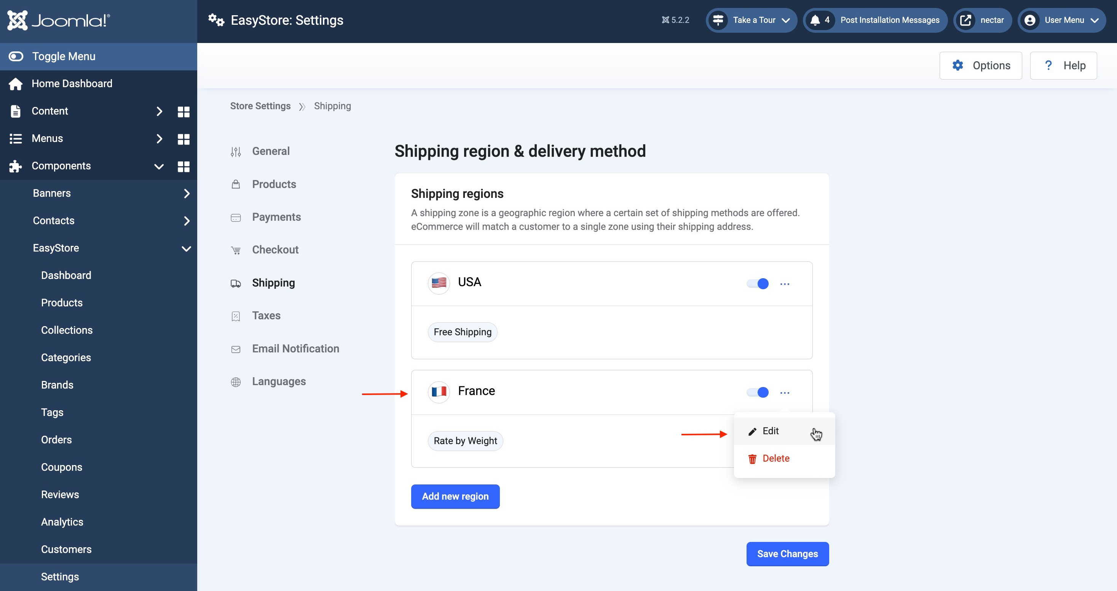1117x591 pixels.
Task: Select Edit from the France context menu
Action: click(770, 431)
